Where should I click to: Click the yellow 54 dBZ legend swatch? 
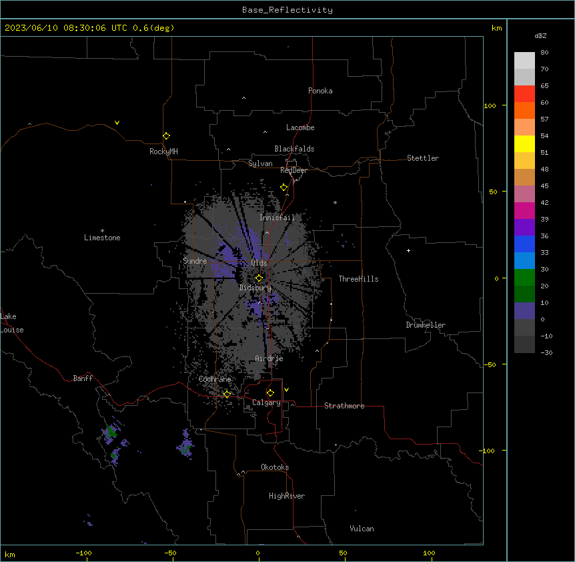coord(524,144)
